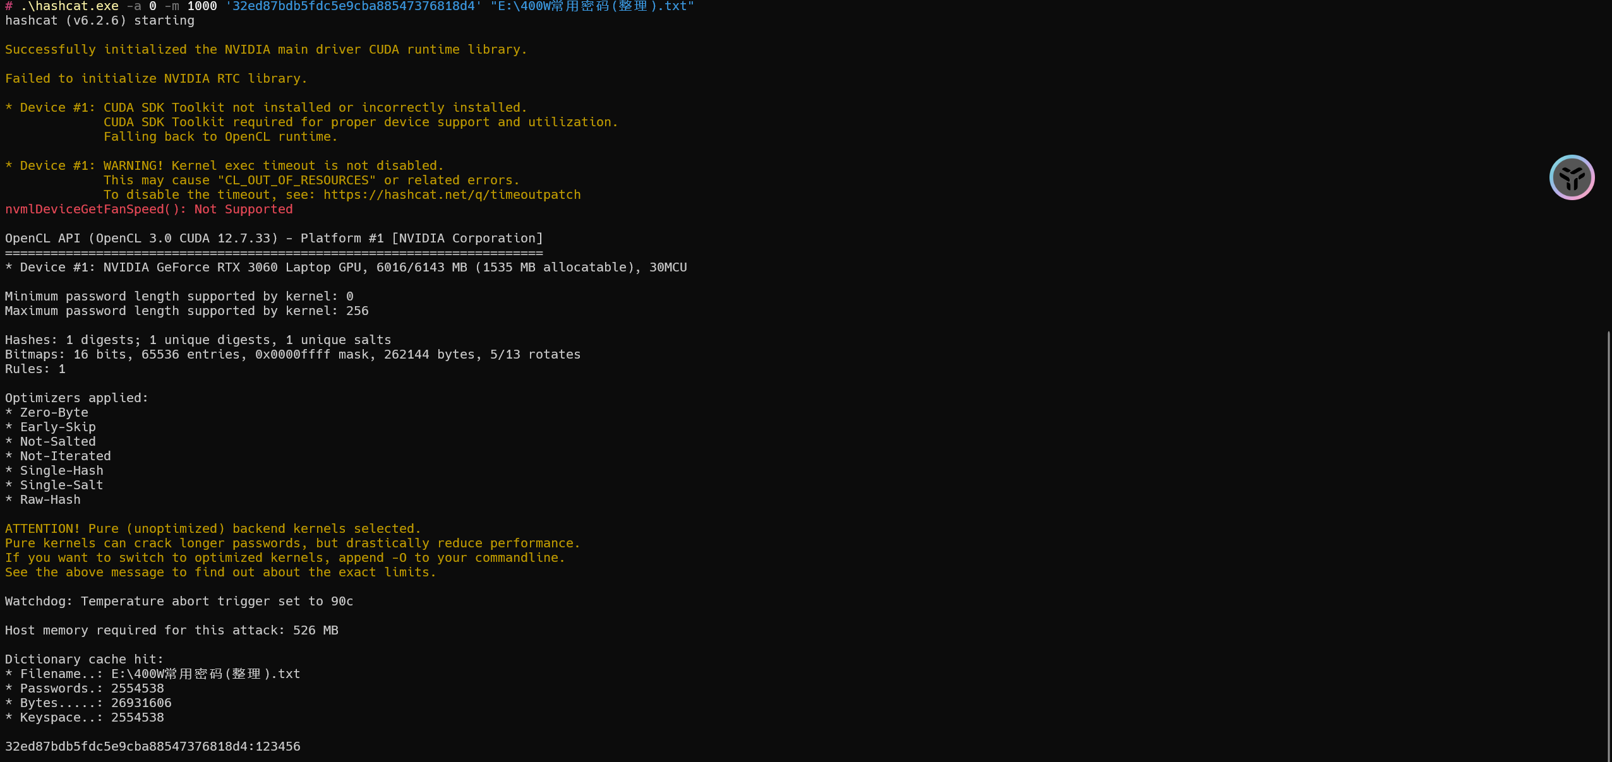Click the hash string in the command line
Image resolution: width=1612 pixels, height=762 pixels.
tap(354, 6)
